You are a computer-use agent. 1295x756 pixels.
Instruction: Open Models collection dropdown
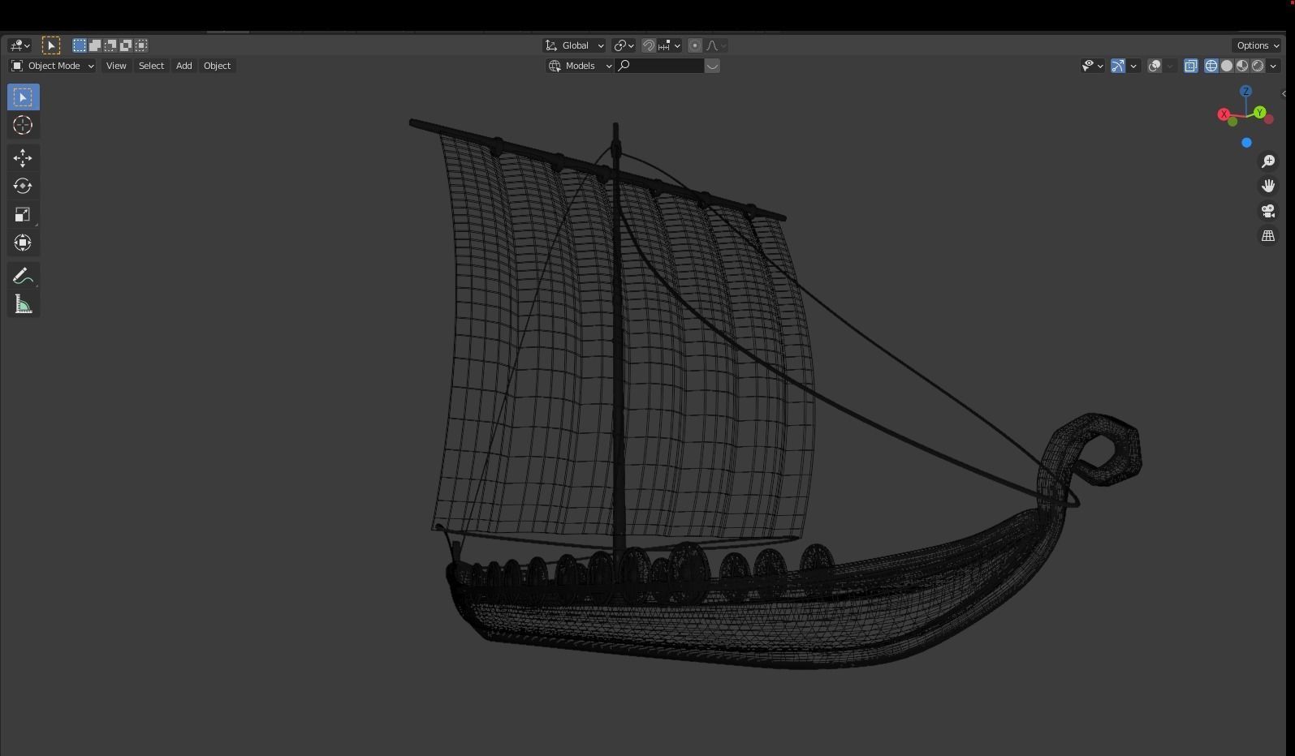580,66
